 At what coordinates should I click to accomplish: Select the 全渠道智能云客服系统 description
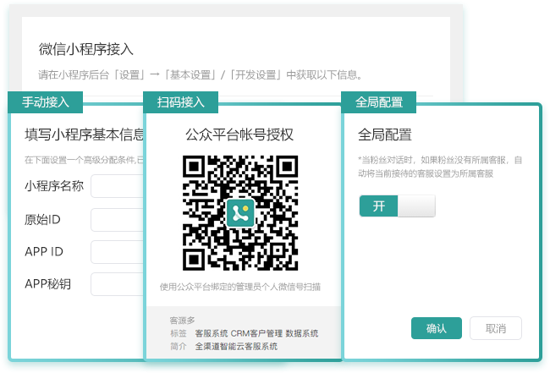tap(236, 347)
